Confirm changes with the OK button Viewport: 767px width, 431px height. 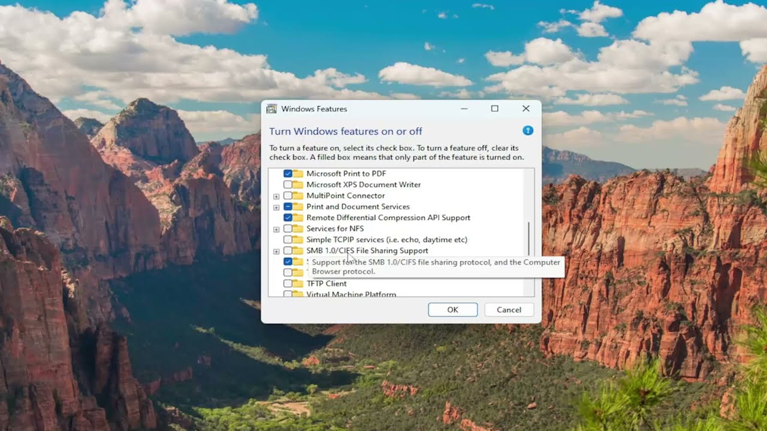click(x=452, y=309)
